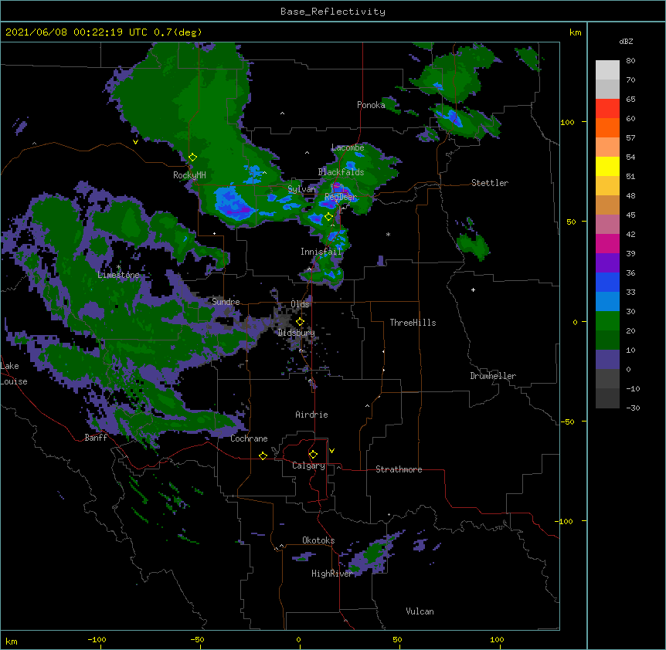The image size is (666, 650).
Task: Select the blue 33-36 dBZ legend swatch
Action: click(x=607, y=282)
